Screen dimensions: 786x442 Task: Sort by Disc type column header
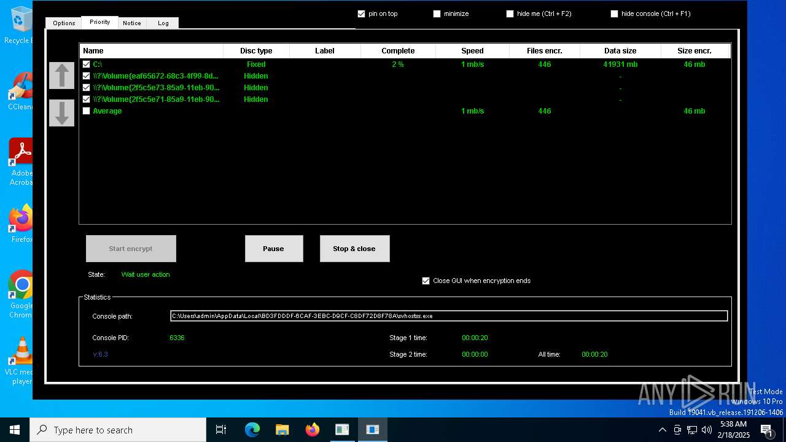coord(256,51)
